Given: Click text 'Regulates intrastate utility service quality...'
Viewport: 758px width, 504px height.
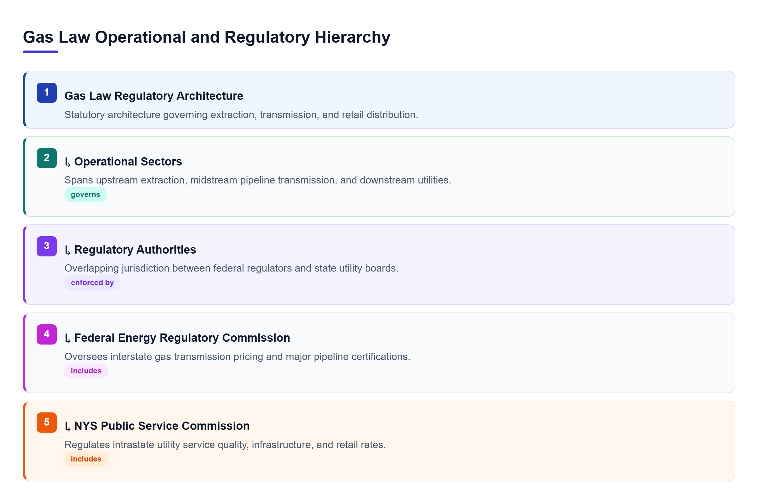Looking at the screenshot, I should (x=225, y=445).
